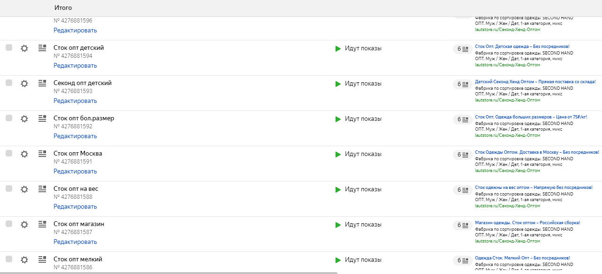Click green play icon for Сток опт Москва
This screenshot has width=602, height=274.
(338, 154)
